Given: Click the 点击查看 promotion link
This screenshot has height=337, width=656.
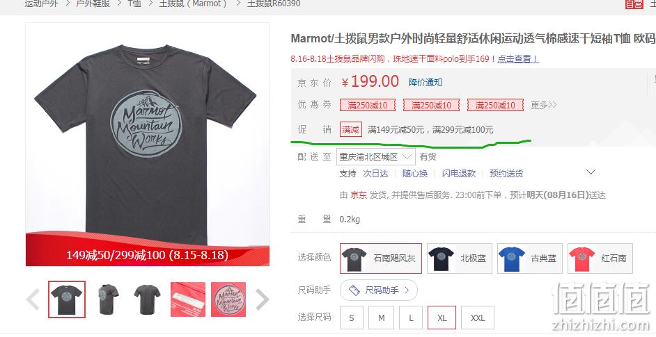Looking at the screenshot, I should (x=518, y=59).
